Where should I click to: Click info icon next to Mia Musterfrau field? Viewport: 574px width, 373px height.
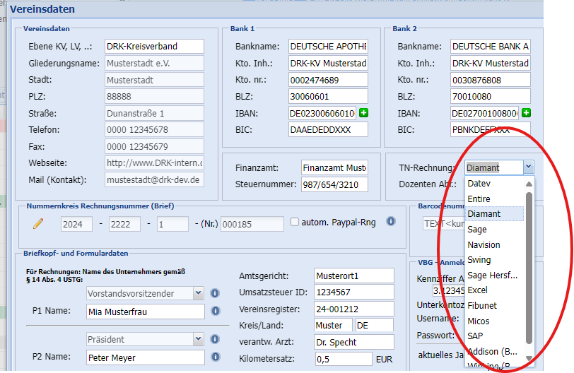pos(215,312)
